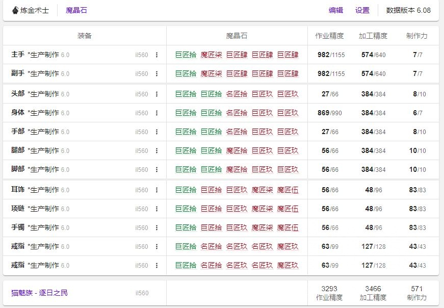
Task: Open the 身体 row kebab menu
Action: tap(156, 113)
